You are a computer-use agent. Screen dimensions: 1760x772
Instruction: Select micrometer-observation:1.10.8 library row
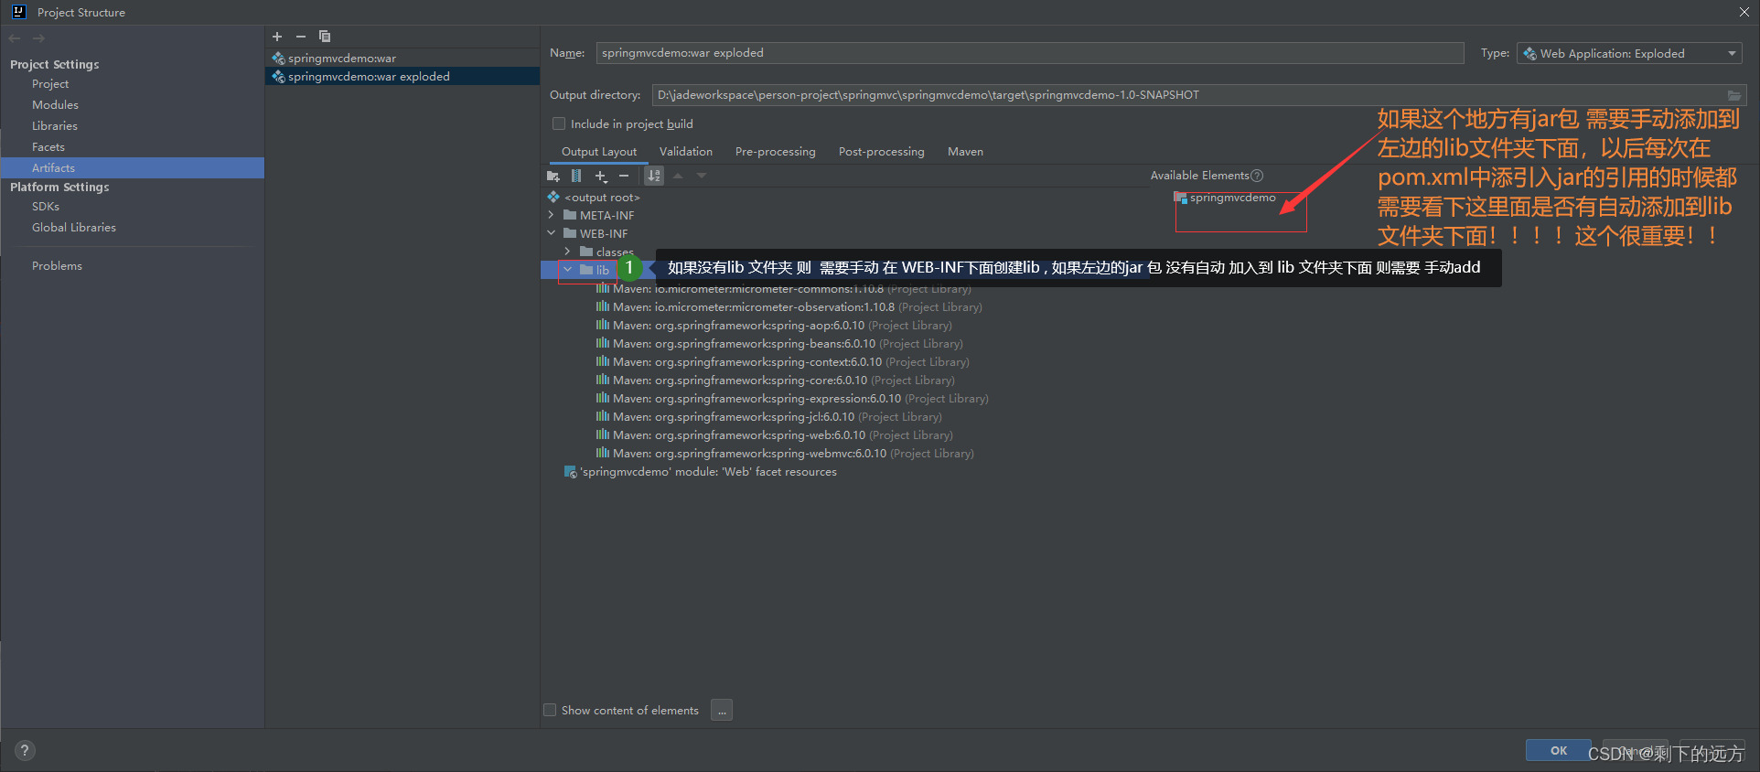pyautogui.click(x=789, y=307)
